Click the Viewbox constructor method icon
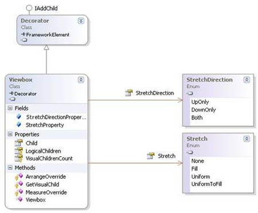Viewport: 258px width, 213px height. (19, 199)
